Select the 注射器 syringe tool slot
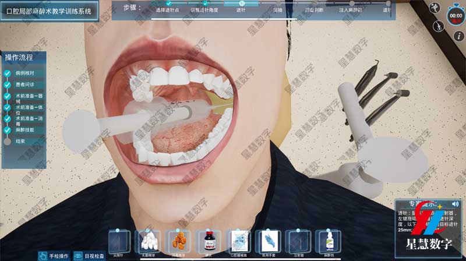Screen dimensions: 466x261 299,243
